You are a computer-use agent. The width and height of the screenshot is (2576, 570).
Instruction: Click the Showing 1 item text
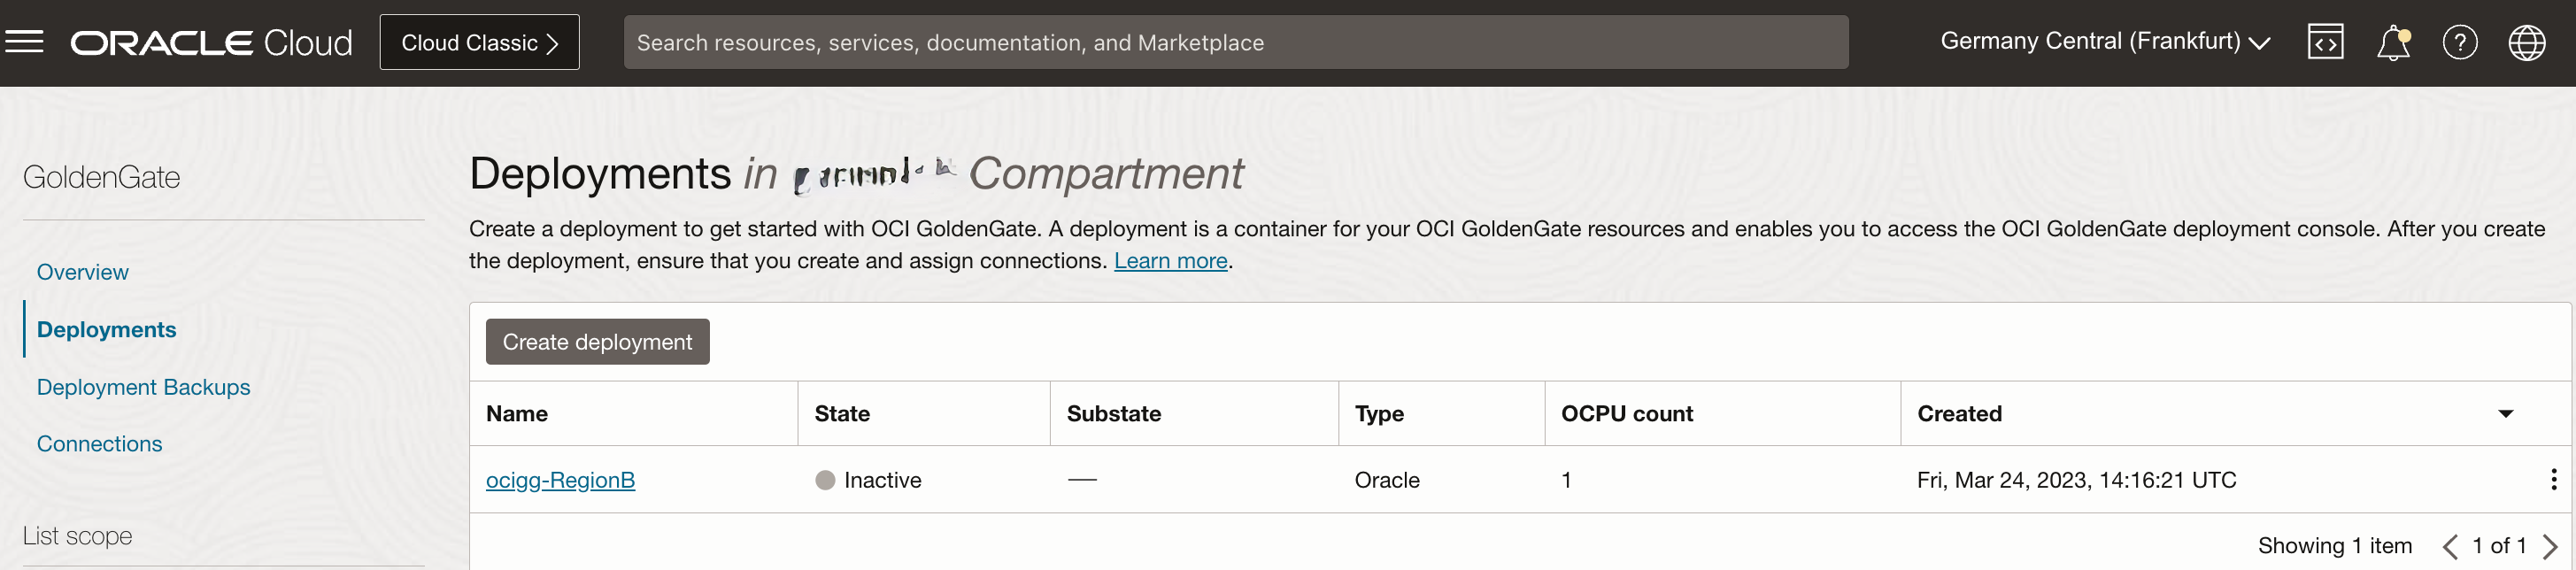pyautogui.click(x=2334, y=545)
